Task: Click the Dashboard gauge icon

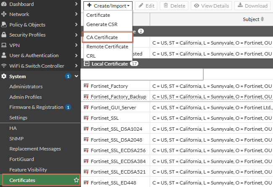Action: tap(4, 4)
